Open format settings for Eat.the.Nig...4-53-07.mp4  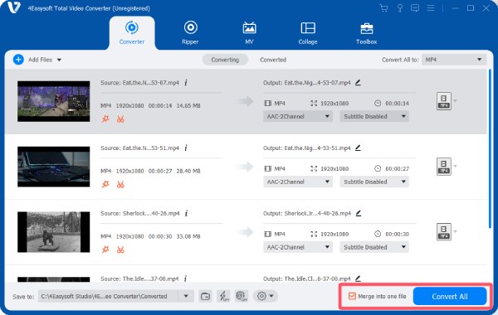(444, 101)
